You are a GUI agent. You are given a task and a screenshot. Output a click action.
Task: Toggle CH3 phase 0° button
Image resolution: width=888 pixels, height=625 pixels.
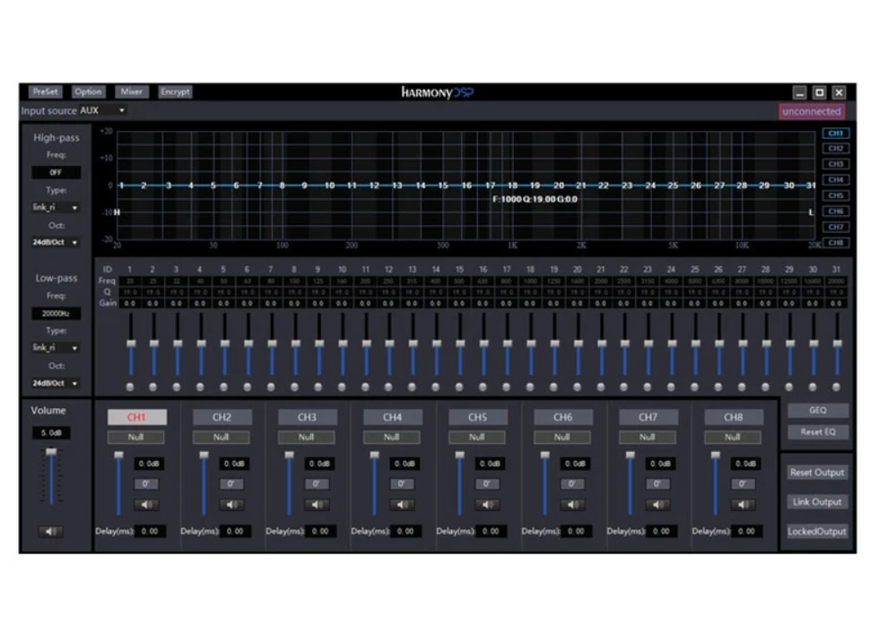[317, 484]
